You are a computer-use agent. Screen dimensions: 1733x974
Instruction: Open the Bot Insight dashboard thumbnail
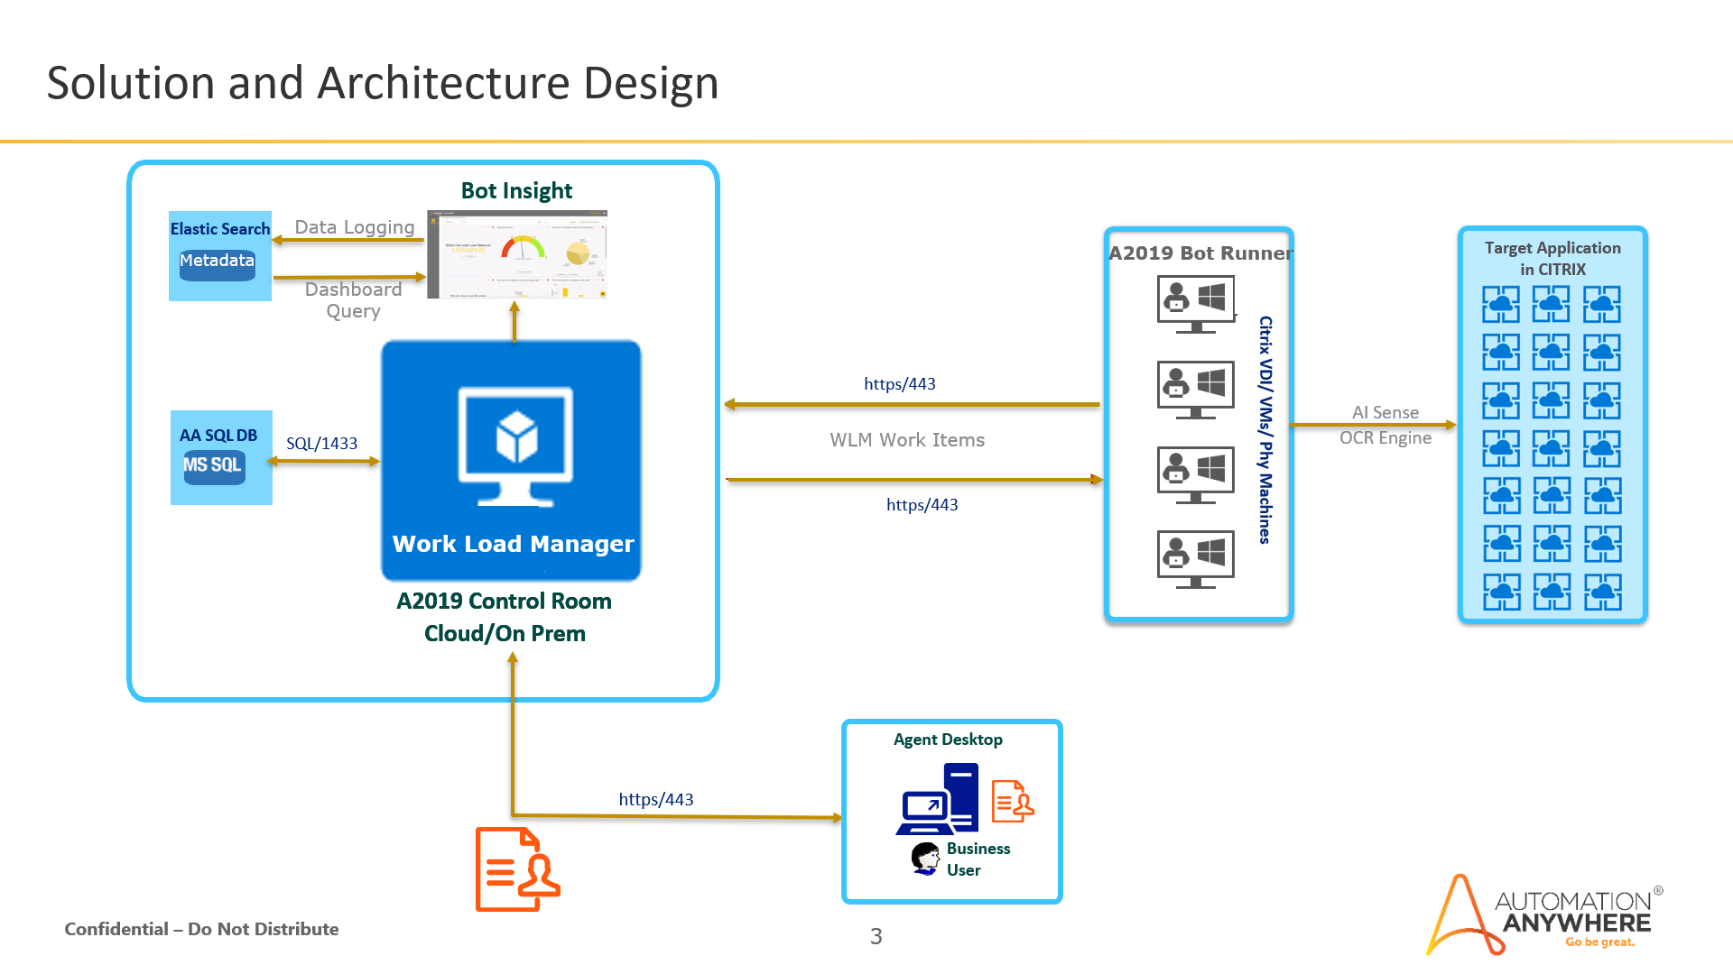pos(517,254)
